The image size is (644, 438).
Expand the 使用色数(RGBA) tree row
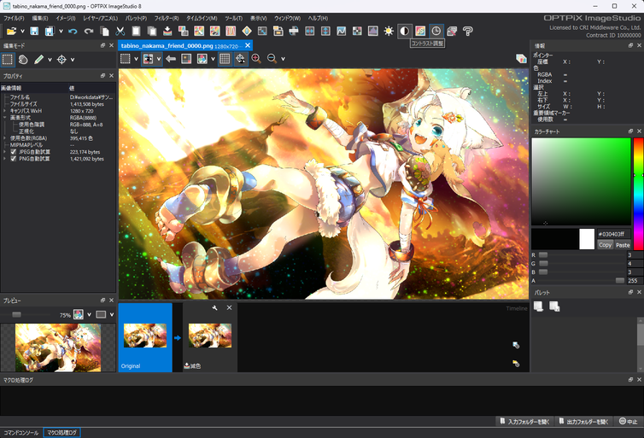tap(4, 138)
